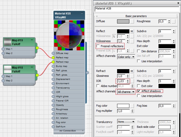Open the Diffuse color swatch
Viewport: 181px width, 137px height.
pyautogui.click(x=123, y=21)
